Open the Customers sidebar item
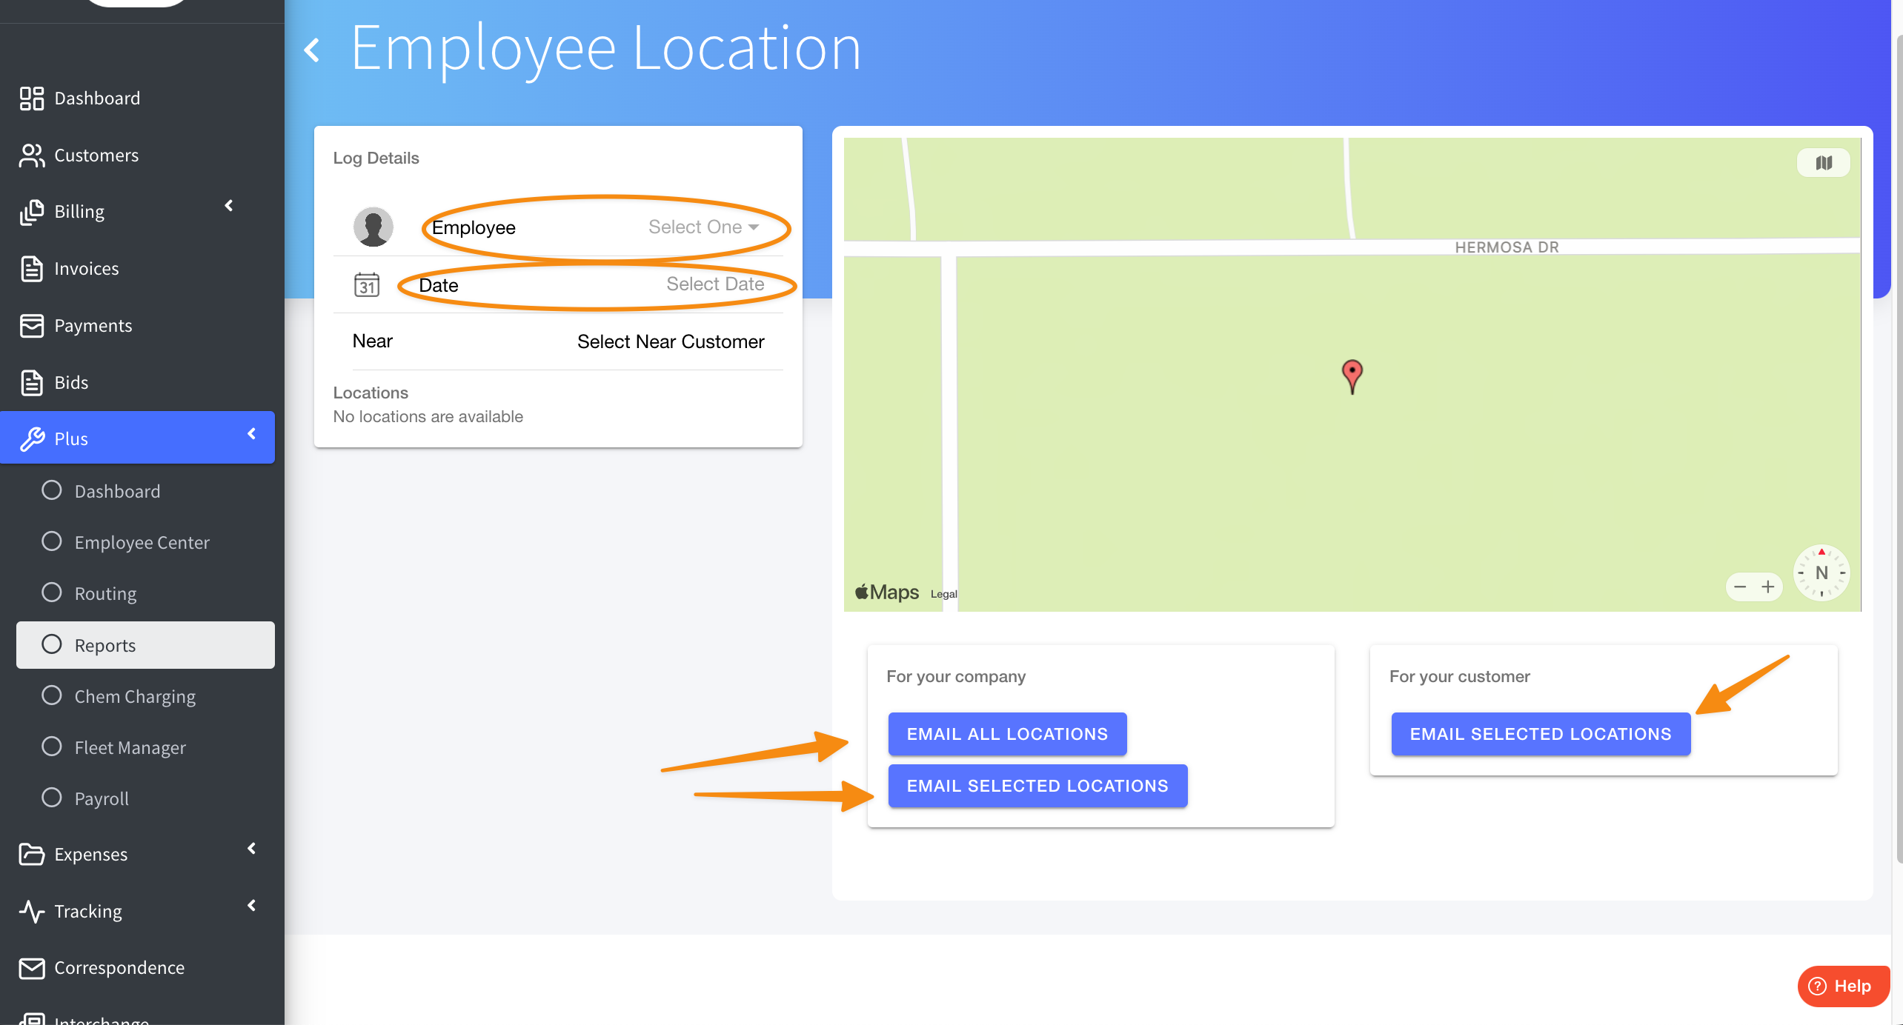This screenshot has height=1025, width=1903. click(96, 155)
